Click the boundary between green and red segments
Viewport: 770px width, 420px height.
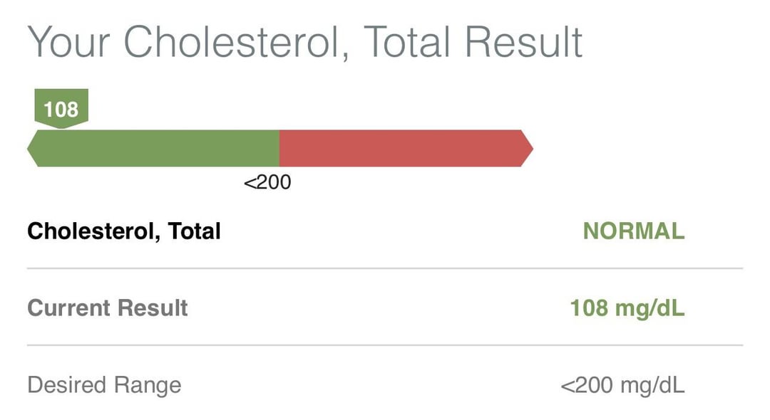coord(279,149)
